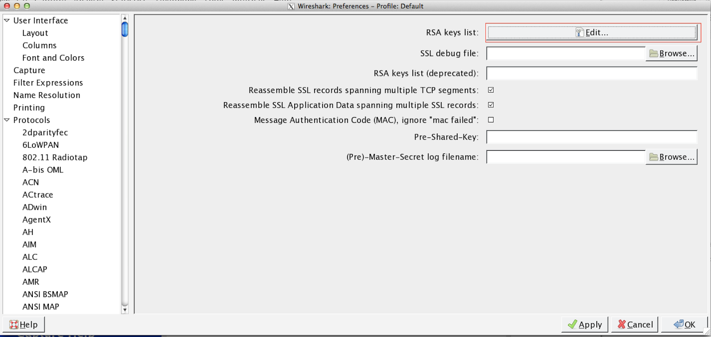The image size is (711, 337).
Task: Select Name Resolution preferences
Action: 47,95
